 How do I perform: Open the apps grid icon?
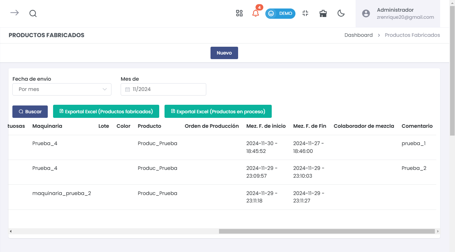(x=239, y=13)
